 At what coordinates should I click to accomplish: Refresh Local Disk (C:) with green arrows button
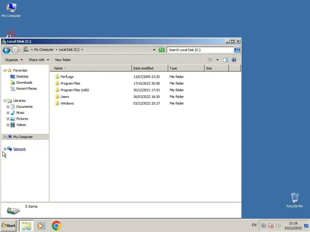click(162, 50)
